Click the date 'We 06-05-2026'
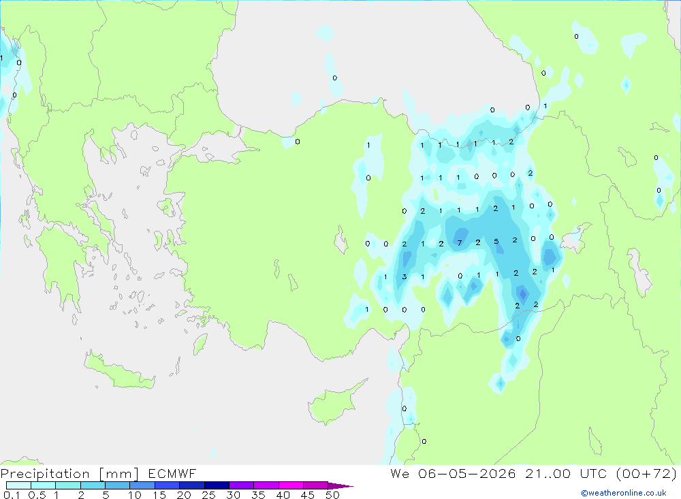Image resolution: width=681 pixels, height=499 pixels. point(453,473)
